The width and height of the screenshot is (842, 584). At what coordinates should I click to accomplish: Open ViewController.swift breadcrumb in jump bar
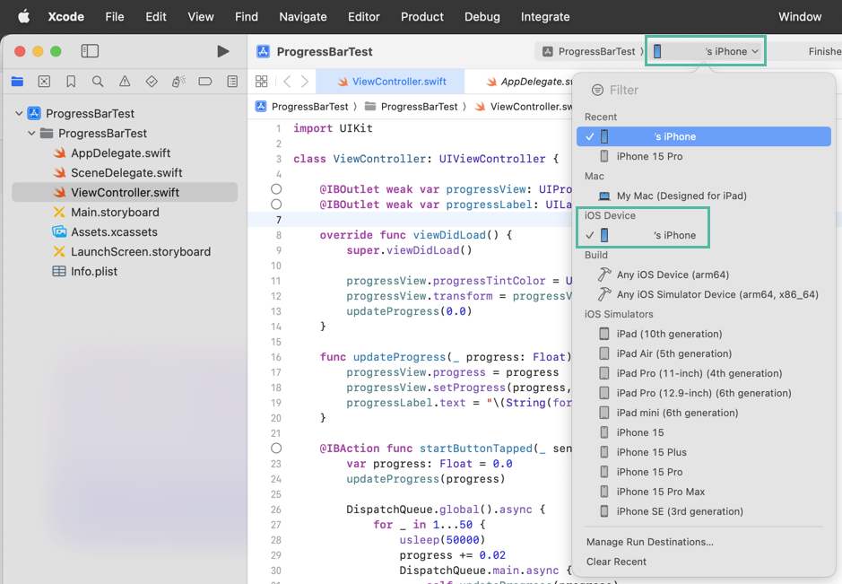(524, 107)
